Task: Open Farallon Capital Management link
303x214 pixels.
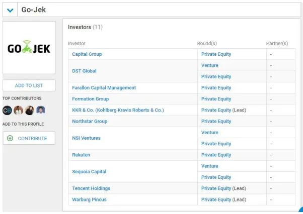Action: [104, 88]
